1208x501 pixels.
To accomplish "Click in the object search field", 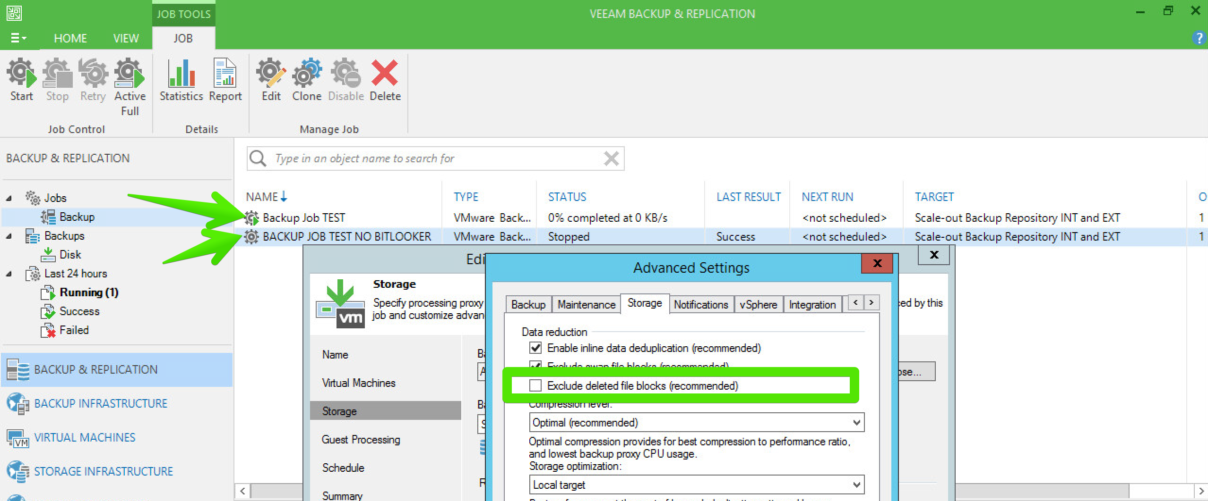I will [435, 159].
